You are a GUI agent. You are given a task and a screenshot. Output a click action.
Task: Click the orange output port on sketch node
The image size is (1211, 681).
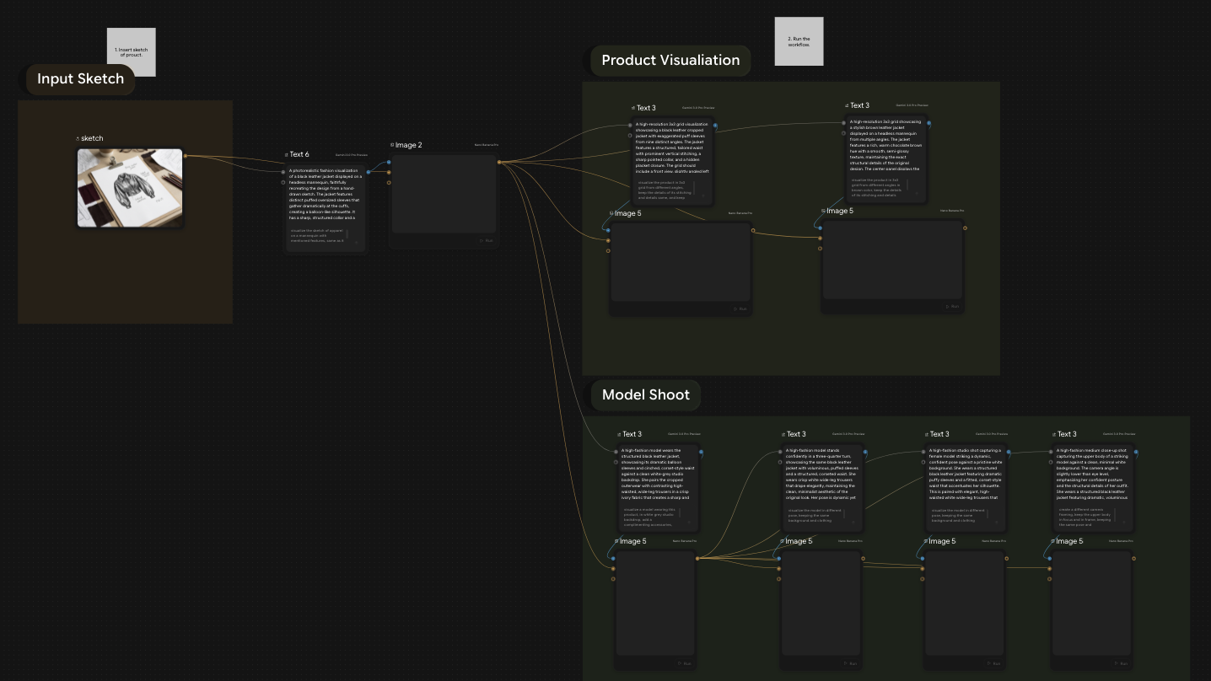coord(186,156)
